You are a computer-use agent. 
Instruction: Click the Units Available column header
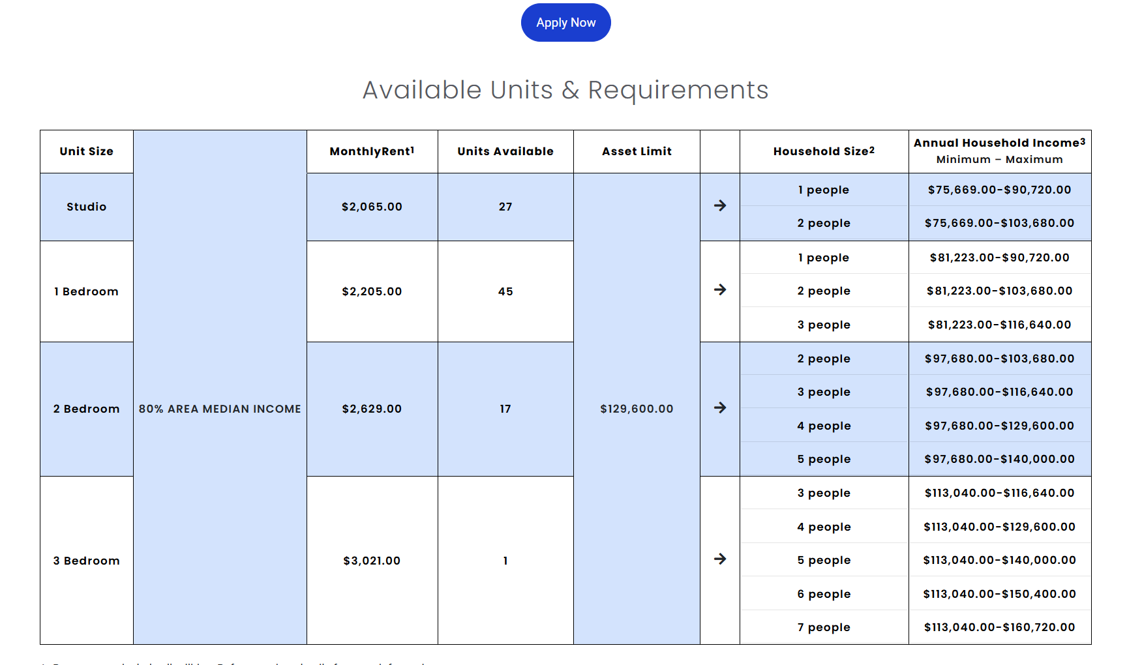pyautogui.click(x=505, y=151)
